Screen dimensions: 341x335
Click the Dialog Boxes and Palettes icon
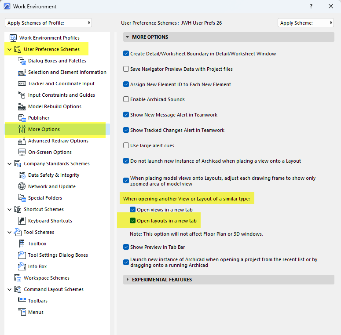[x=22, y=61]
